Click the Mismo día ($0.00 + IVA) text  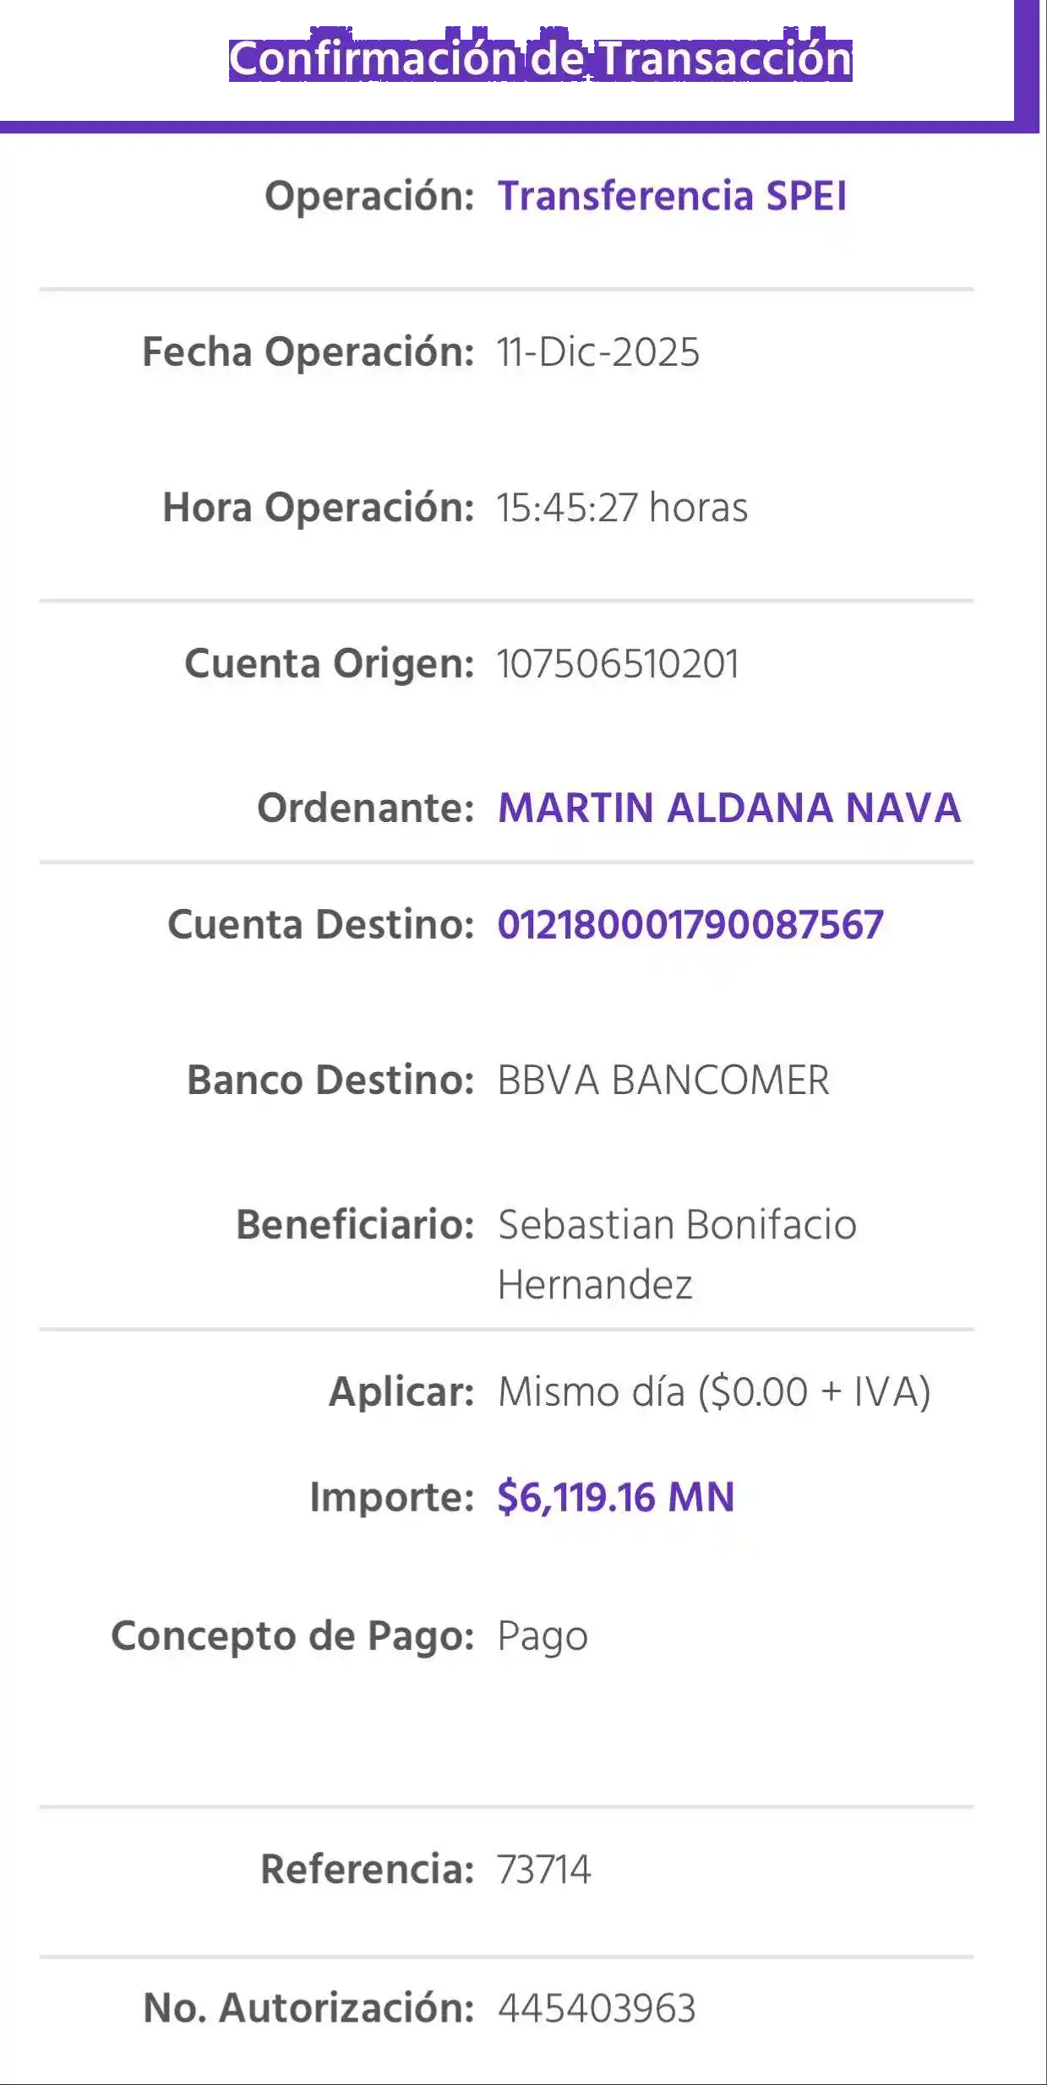(714, 1391)
